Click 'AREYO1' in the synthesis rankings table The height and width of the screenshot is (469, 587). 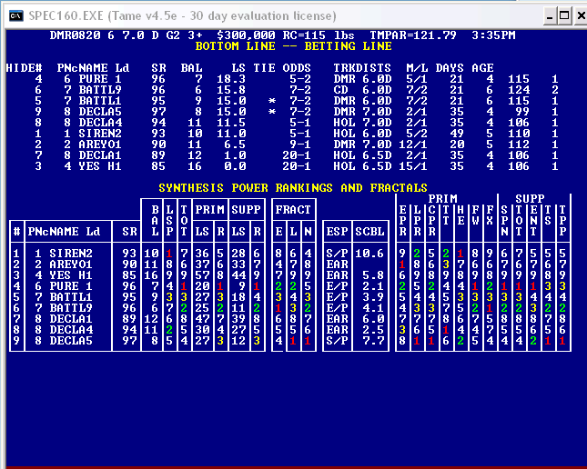pyautogui.click(x=71, y=264)
